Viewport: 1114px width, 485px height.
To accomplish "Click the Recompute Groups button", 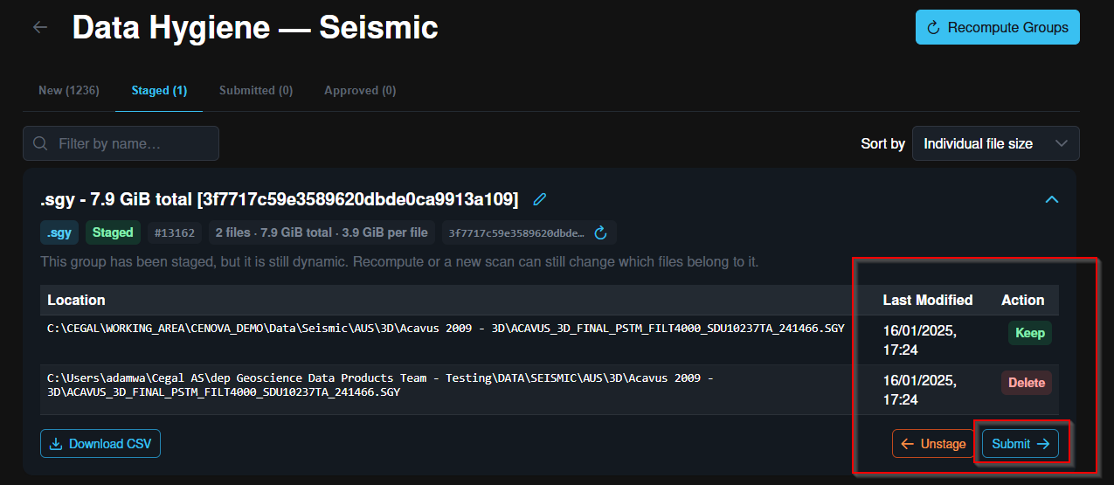I will 998,27.
